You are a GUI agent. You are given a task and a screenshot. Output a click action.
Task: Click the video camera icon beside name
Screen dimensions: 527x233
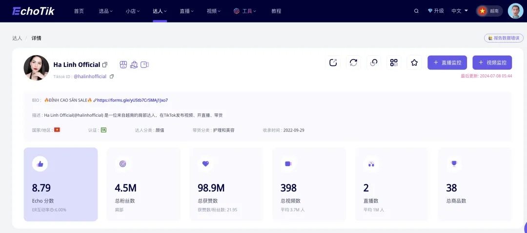pyautogui.click(x=144, y=64)
